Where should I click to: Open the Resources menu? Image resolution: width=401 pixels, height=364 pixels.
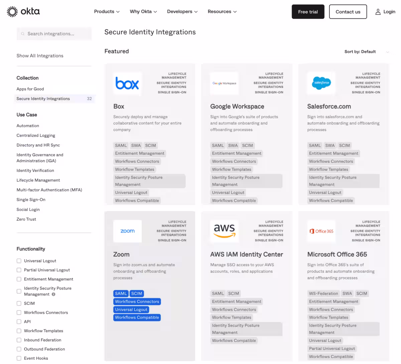[222, 12]
